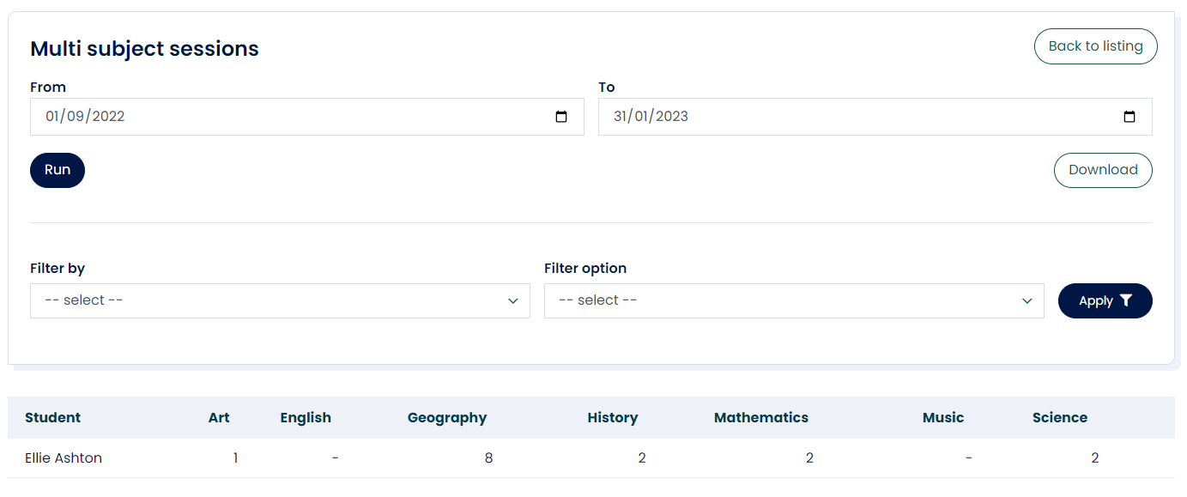Click the funnel icon on Apply
This screenshot has width=1187, height=497.
click(x=1126, y=300)
